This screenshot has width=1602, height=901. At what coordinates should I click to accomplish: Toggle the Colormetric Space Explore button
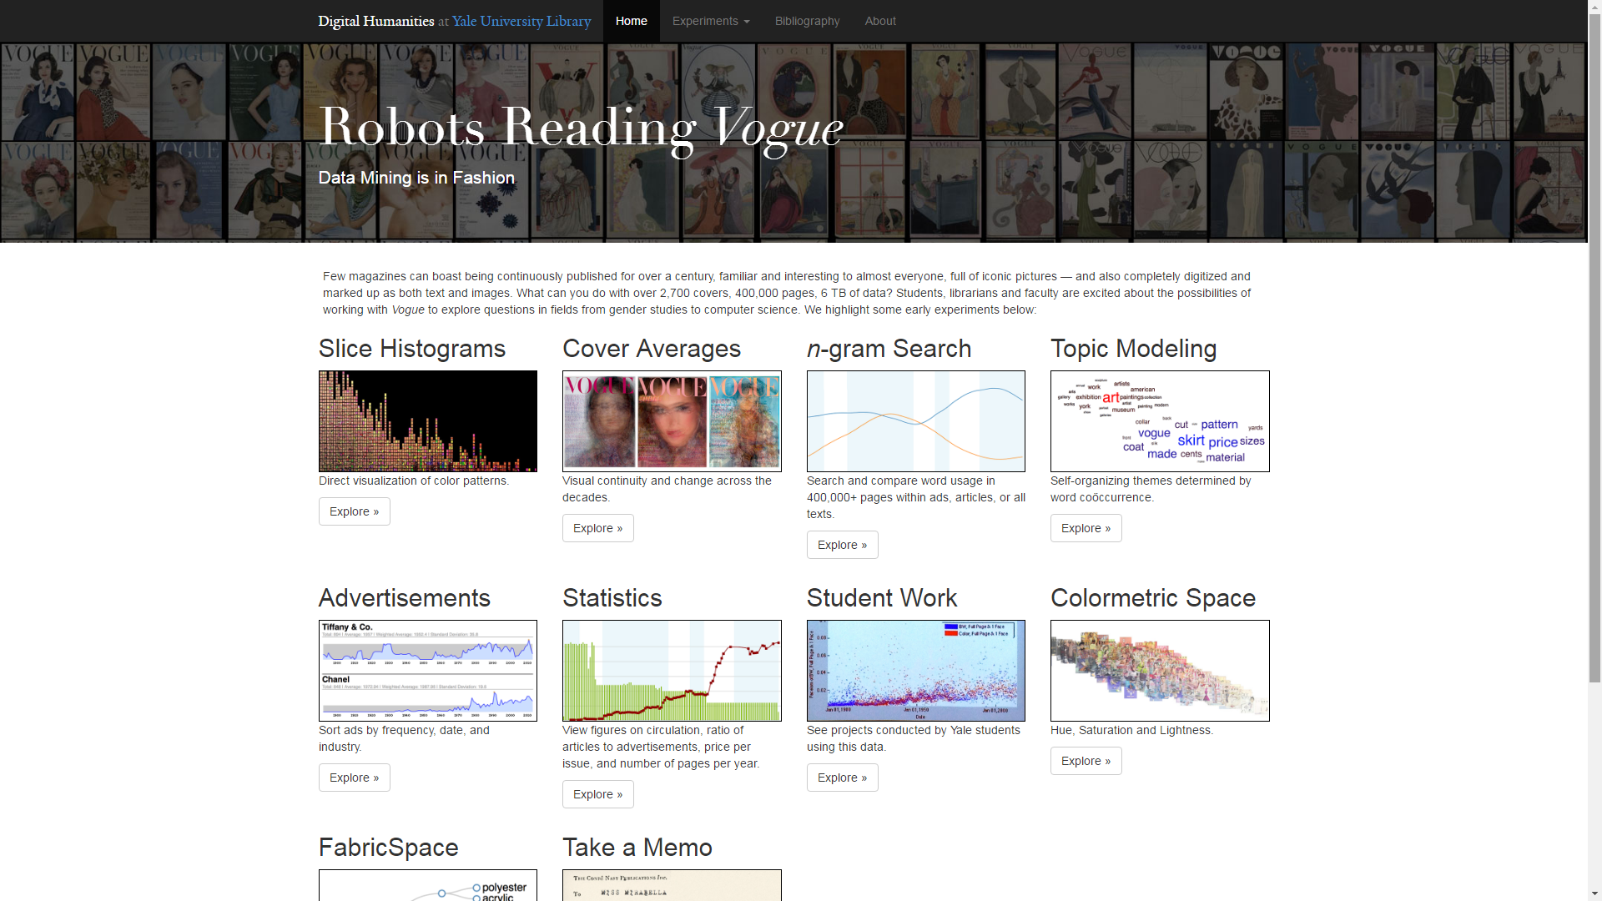point(1086,760)
